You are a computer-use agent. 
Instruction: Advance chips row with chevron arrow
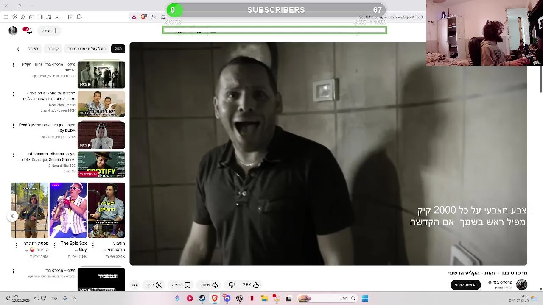point(18,49)
